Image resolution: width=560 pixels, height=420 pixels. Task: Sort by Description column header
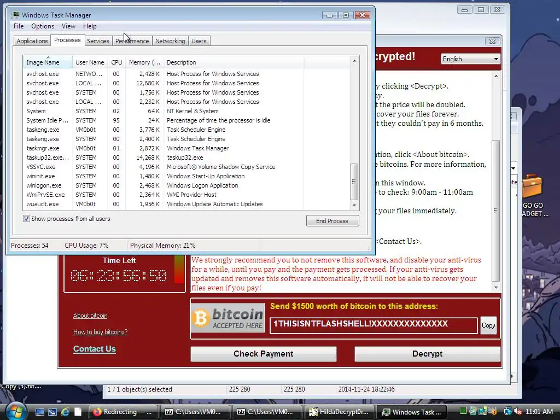coord(234,62)
